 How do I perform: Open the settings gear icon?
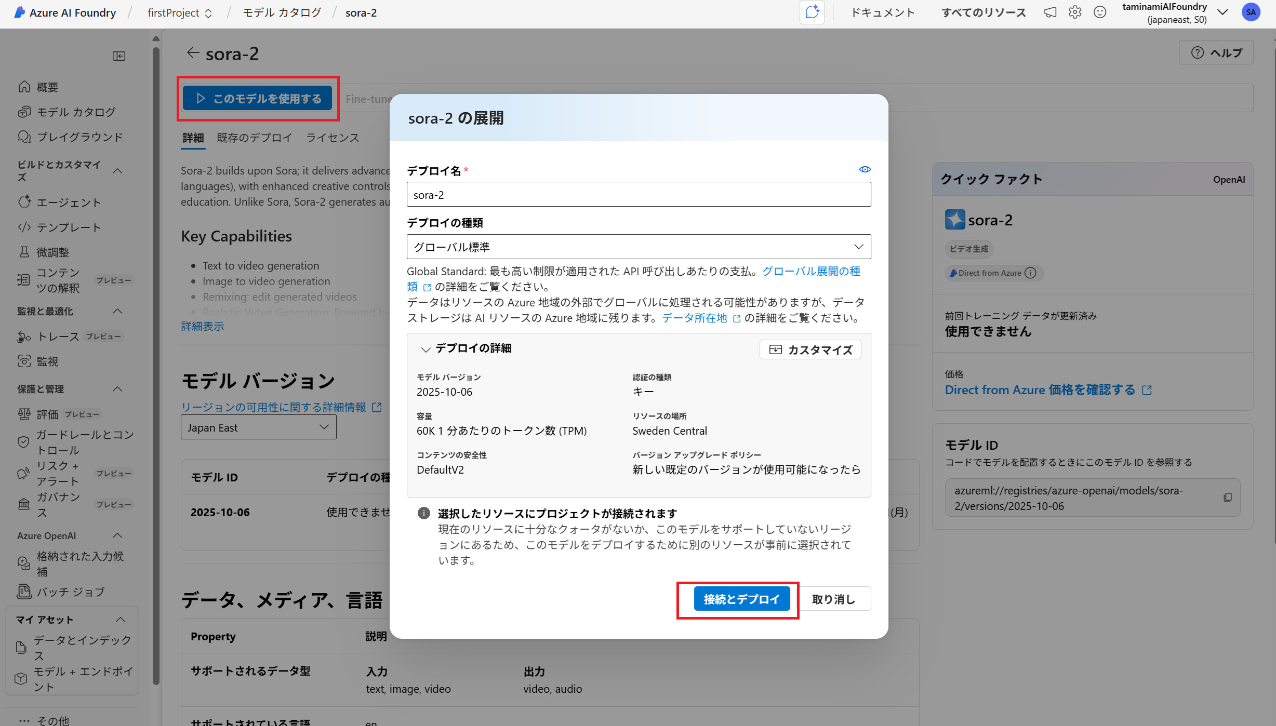tap(1075, 12)
